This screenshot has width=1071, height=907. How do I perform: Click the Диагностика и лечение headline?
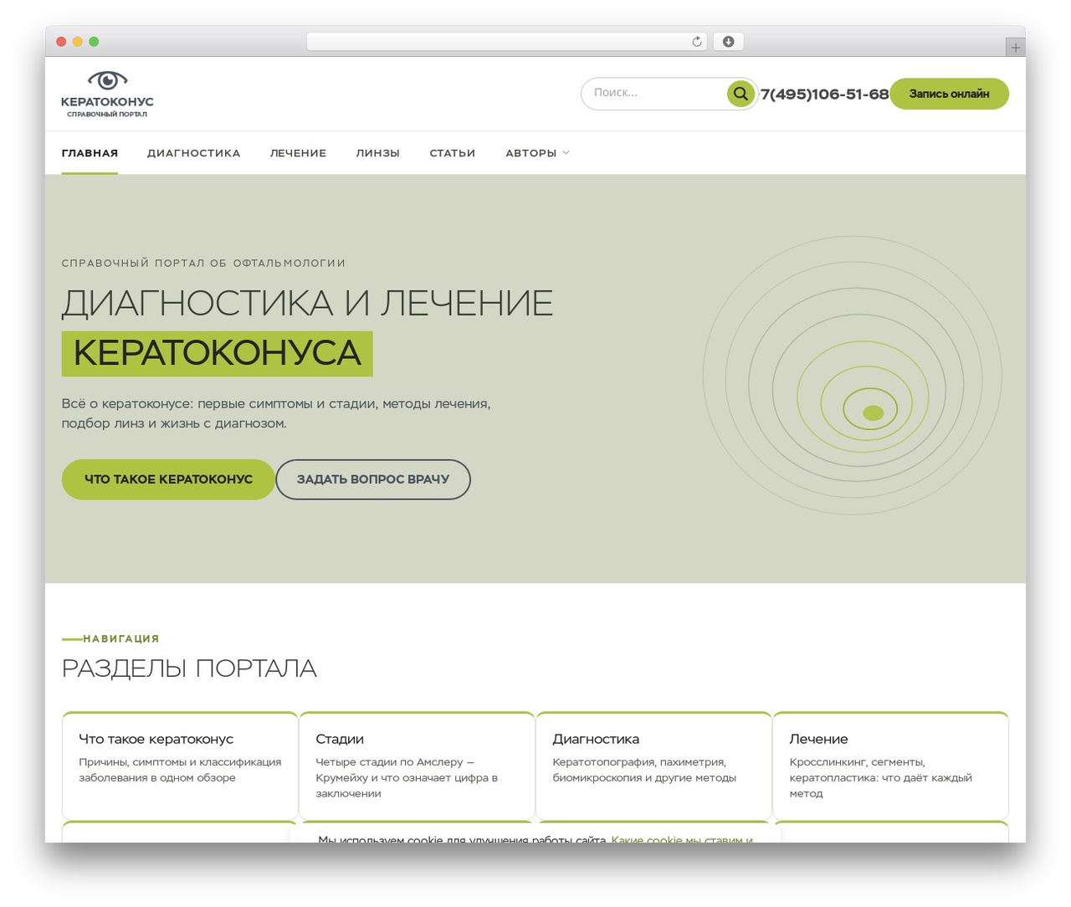click(x=307, y=303)
